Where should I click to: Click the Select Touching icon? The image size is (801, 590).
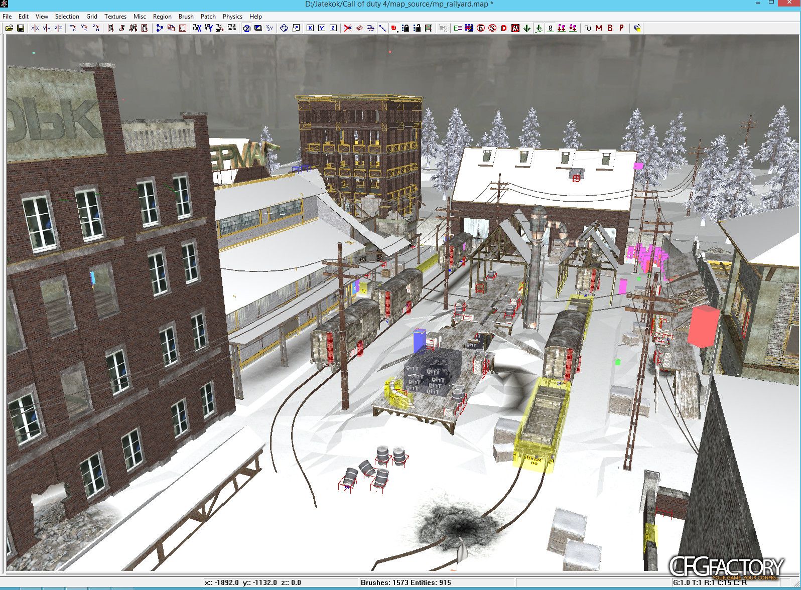coord(122,28)
